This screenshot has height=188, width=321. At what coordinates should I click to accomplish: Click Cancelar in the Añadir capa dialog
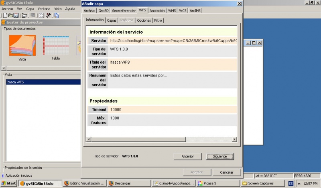pyautogui.click(x=227, y=172)
